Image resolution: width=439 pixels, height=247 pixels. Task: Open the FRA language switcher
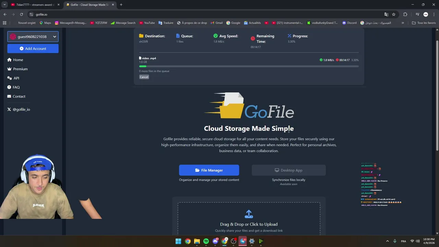pyautogui.click(x=404, y=241)
